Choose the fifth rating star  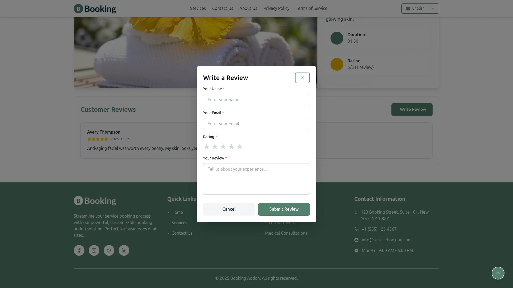(240, 147)
